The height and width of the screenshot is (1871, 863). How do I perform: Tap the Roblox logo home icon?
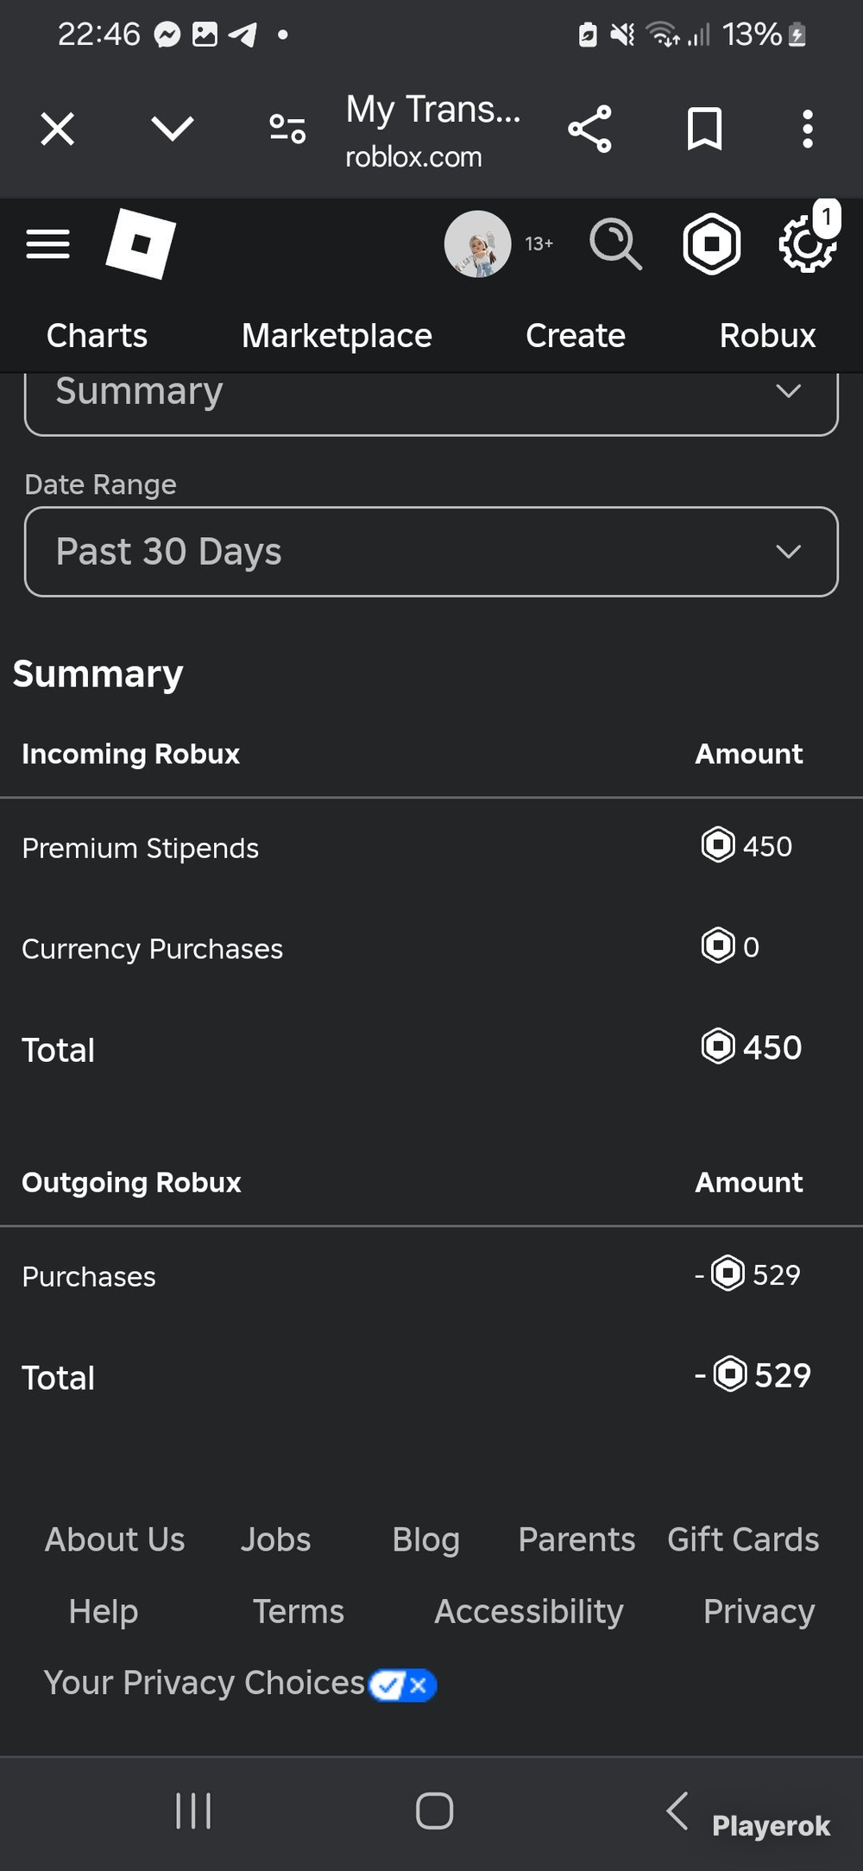click(x=141, y=243)
